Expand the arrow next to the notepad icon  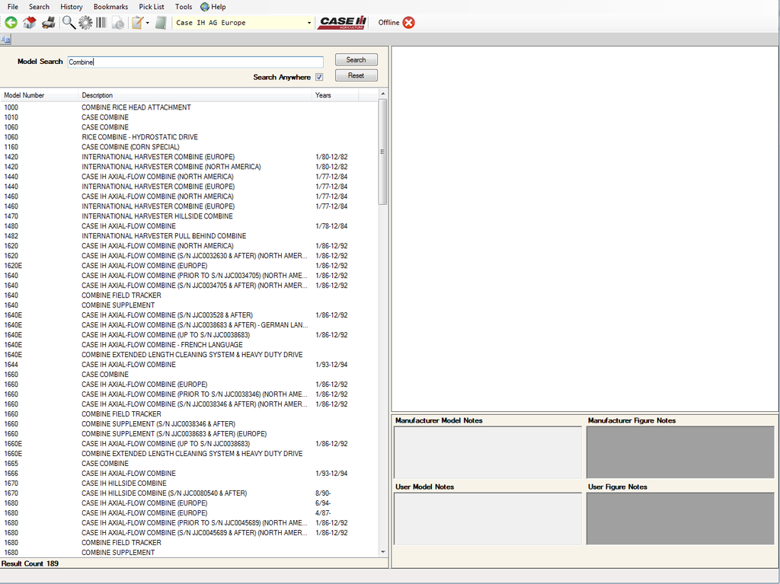(x=148, y=23)
